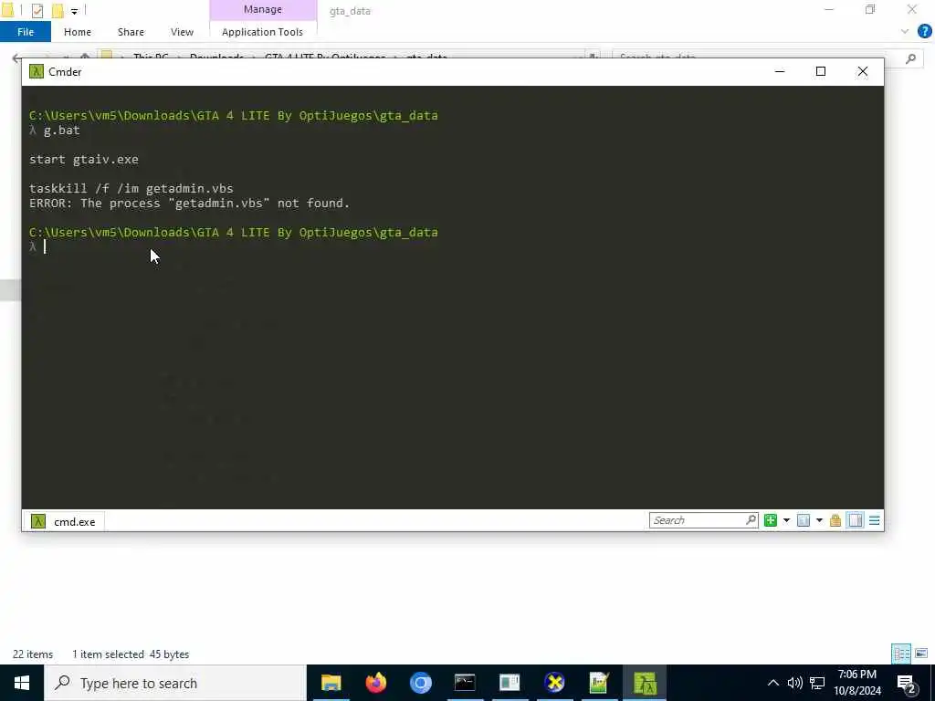Click the 'start gtaiv.exe' output line

pyautogui.click(x=84, y=159)
